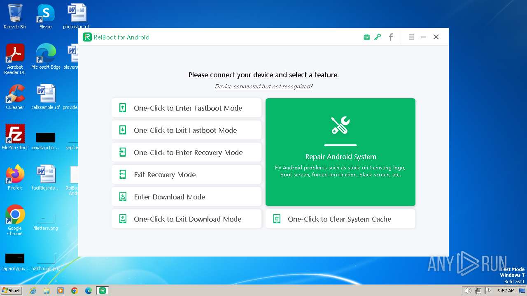
Task: Choose Exit Recovery Mode option
Action: (187, 174)
